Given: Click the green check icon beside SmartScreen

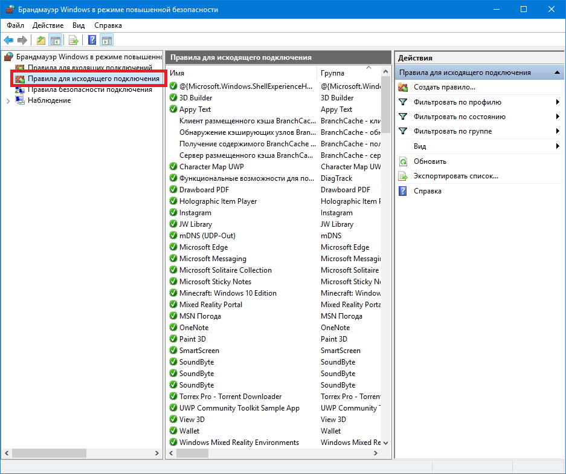Looking at the screenshot, I should 173,351.
